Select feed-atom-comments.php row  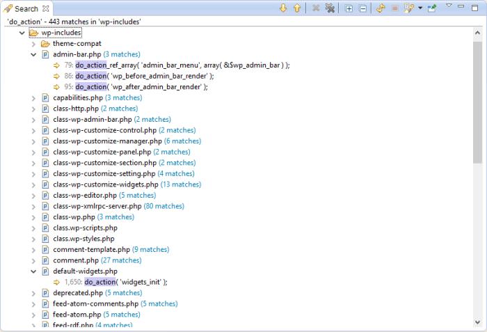pos(115,304)
